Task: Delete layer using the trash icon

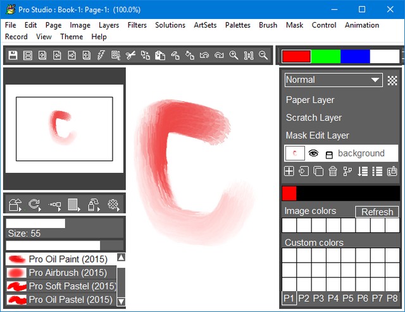Action: point(333,171)
